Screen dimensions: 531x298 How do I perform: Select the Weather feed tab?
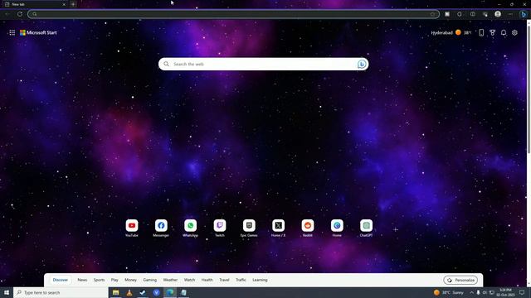(170, 280)
